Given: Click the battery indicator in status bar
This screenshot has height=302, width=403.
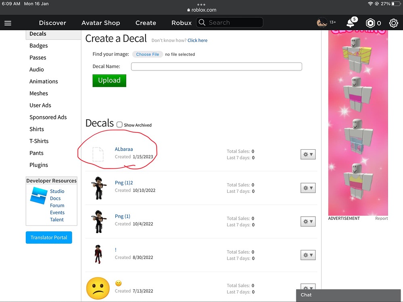Looking at the screenshot, I should pyautogui.click(x=396, y=4).
